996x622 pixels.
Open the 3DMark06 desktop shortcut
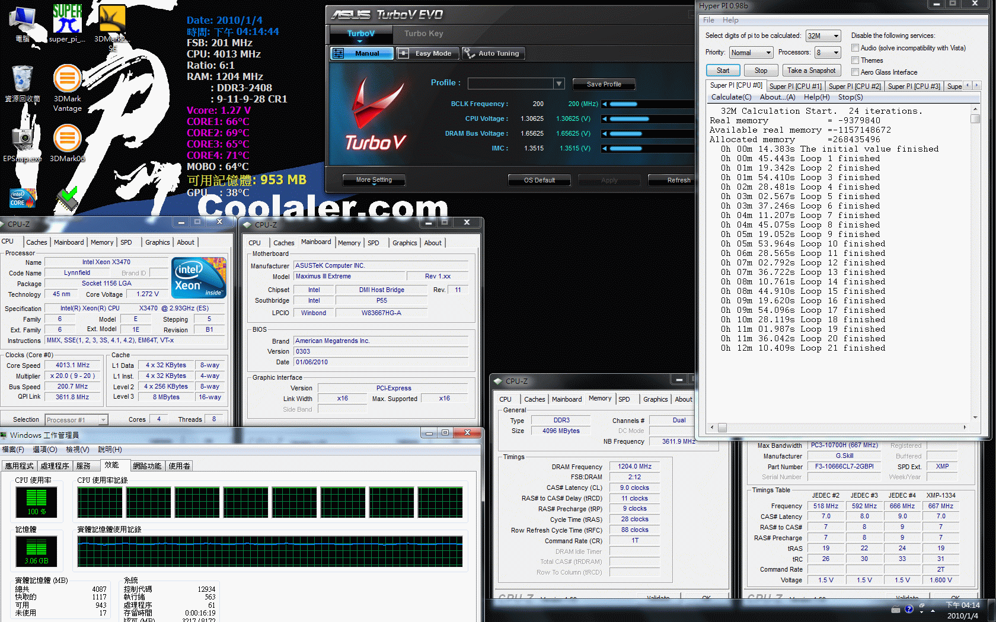pyautogui.click(x=67, y=143)
